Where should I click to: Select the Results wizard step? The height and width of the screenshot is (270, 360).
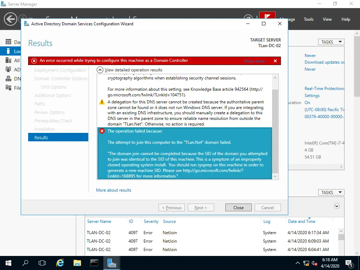58,137
